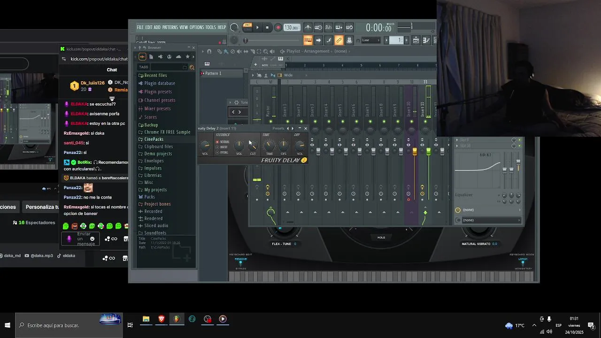The height and width of the screenshot is (338, 601).
Task: Toggle the loop recording icon
Action: 349,28
